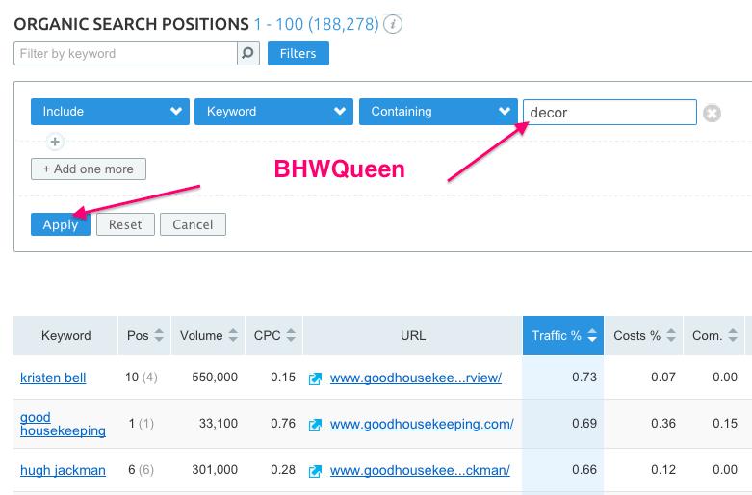Open external link icon for kristen bell URL
Screen dimensions: 752x495
click(315, 378)
